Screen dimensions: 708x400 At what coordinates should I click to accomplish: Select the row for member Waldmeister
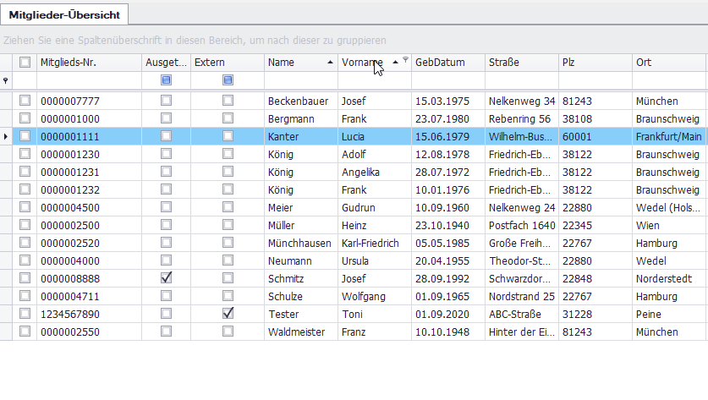296,332
